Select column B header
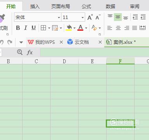The width and height of the screenshot is (149, 140). point(11,61)
